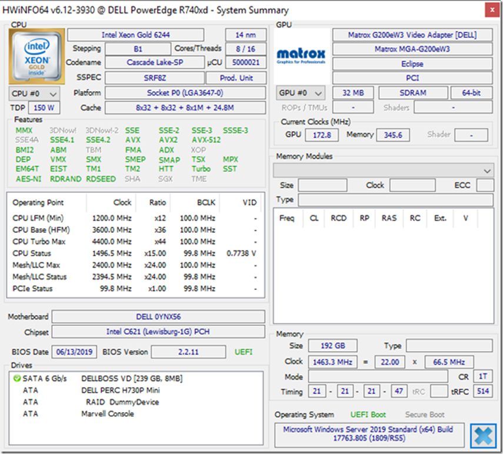This screenshot has width=503, height=454.
Task: Click the UEFI Boot indicator
Action: pos(368,415)
